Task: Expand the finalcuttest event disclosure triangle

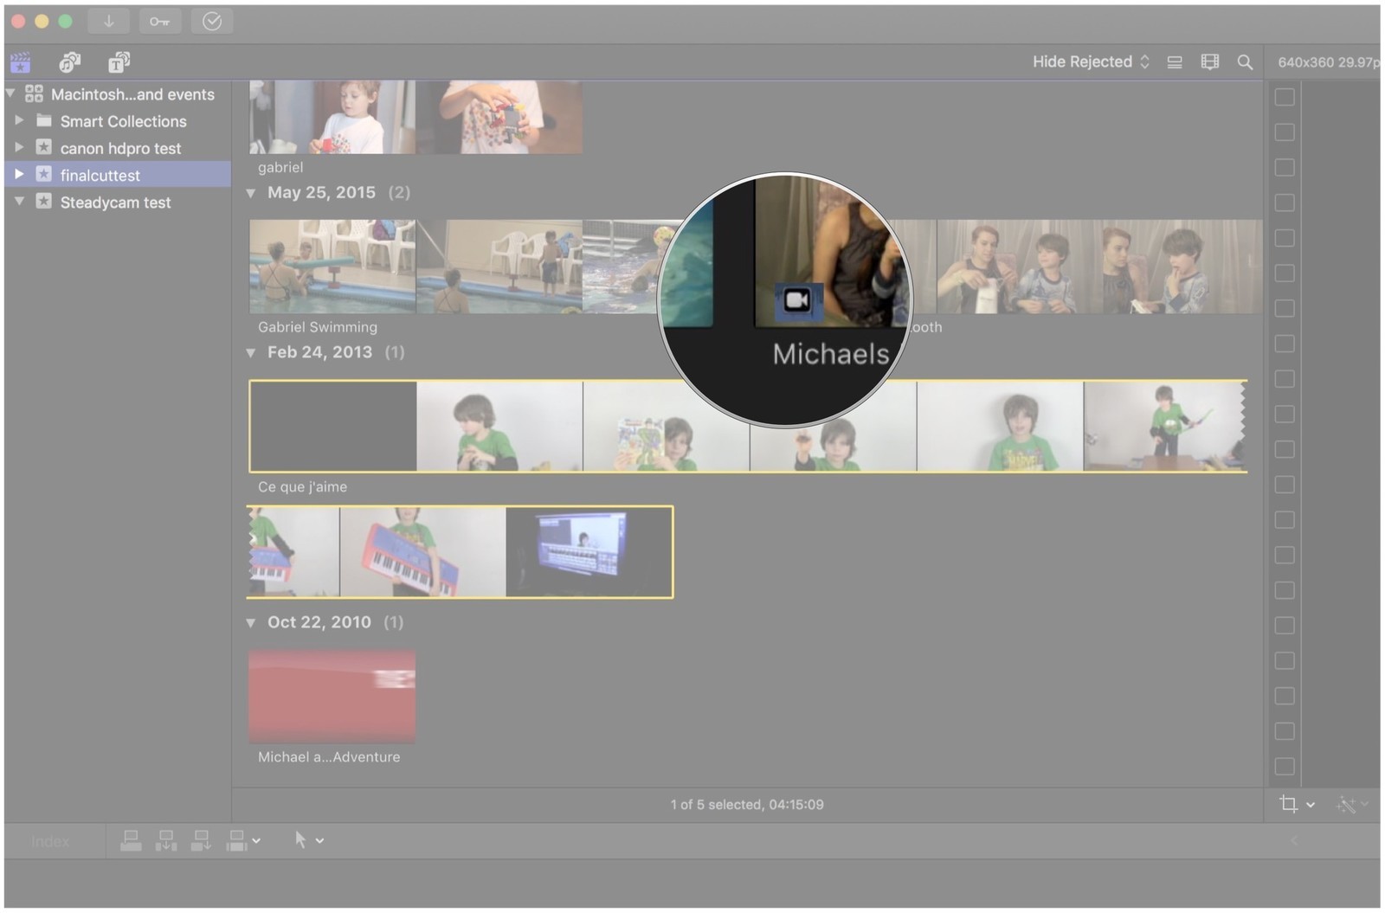Action: pyautogui.click(x=19, y=174)
